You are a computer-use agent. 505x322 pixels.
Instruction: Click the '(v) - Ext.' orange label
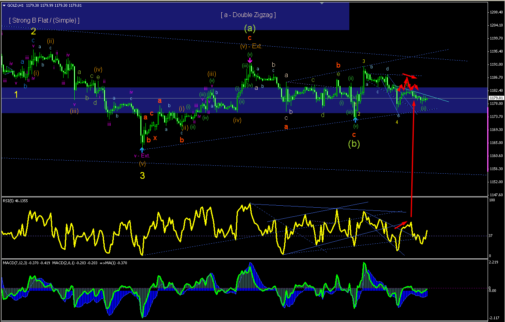click(x=251, y=46)
